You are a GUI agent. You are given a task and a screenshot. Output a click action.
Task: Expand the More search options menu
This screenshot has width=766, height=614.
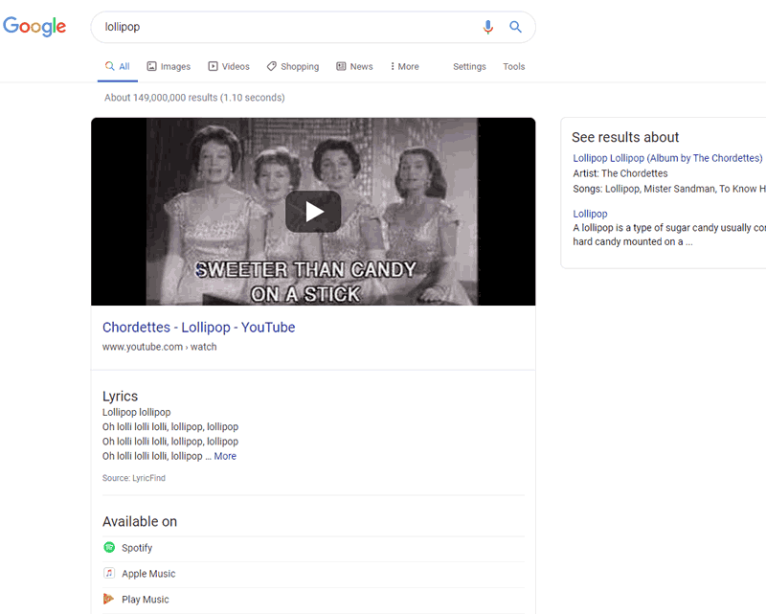[404, 67]
